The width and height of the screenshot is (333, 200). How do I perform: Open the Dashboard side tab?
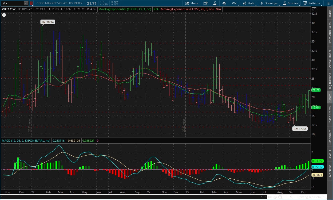330,137
